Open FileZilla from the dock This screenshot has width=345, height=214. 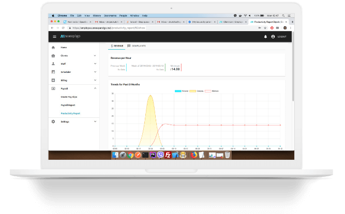[168, 155]
